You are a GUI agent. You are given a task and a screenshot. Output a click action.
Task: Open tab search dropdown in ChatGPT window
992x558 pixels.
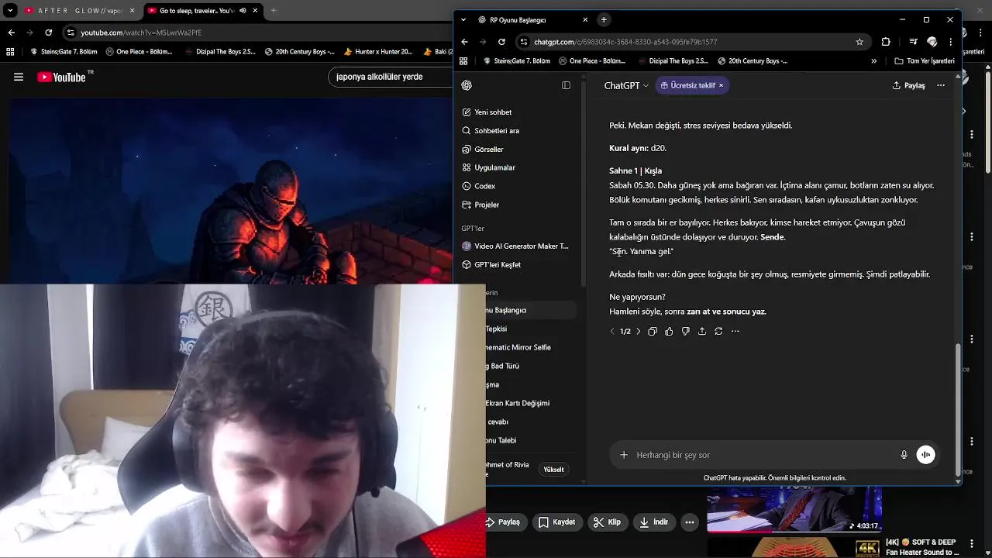[463, 19]
